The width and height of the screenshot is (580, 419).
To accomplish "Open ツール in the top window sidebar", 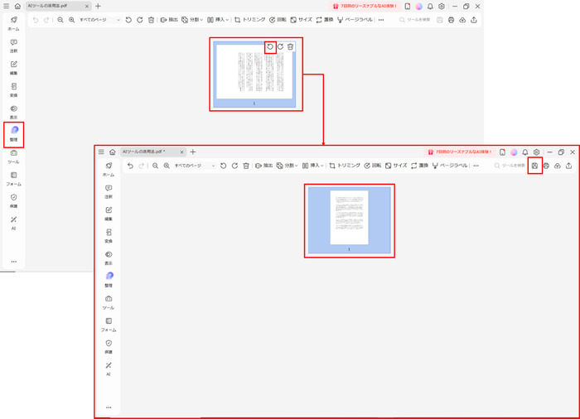I will click(x=14, y=157).
